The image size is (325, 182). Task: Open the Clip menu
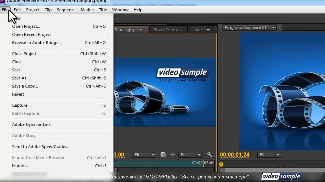coord(48,10)
